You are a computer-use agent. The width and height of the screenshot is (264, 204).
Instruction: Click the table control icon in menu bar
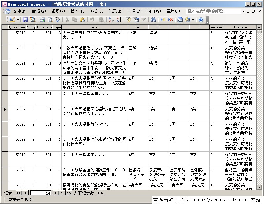(x=7, y=11)
